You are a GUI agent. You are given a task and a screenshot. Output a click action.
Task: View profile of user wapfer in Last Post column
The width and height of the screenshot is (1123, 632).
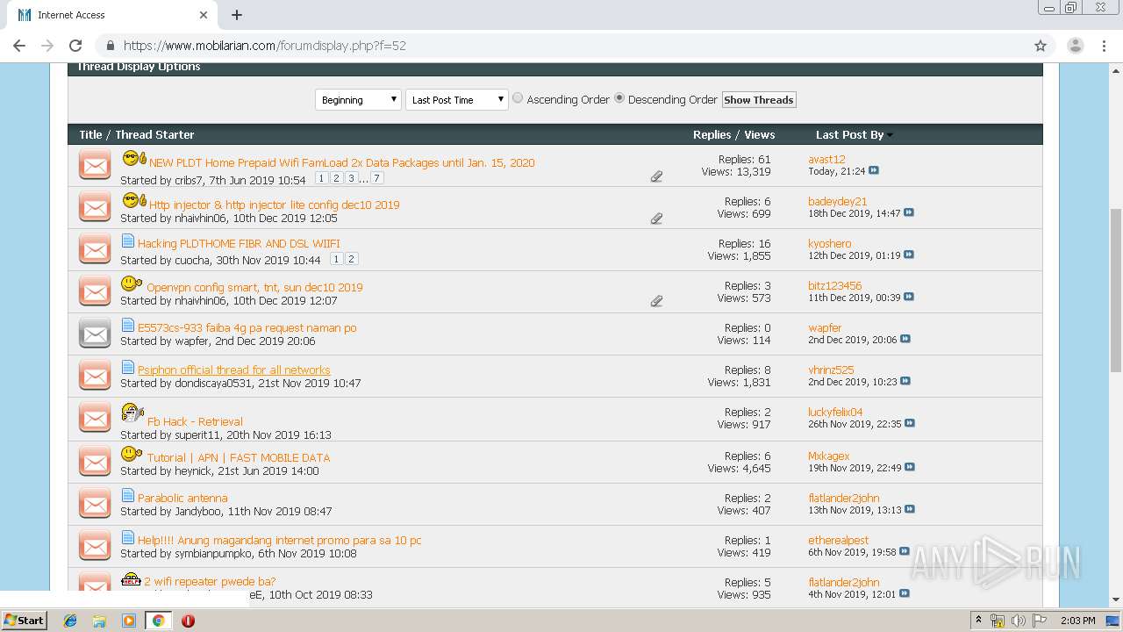point(825,327)
